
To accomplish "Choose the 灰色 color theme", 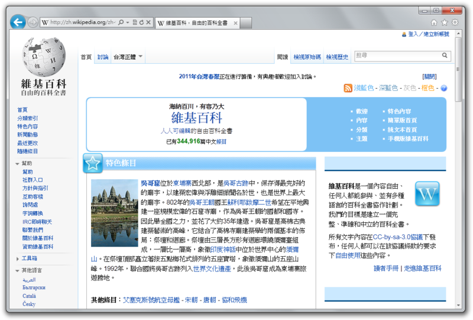I will coord(410,88).
